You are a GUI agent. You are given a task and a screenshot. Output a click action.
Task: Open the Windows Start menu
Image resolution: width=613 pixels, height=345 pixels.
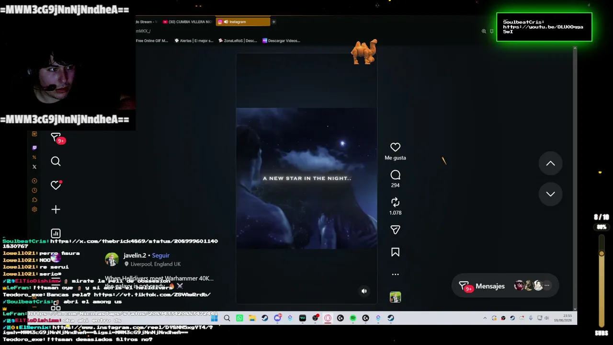214,318
